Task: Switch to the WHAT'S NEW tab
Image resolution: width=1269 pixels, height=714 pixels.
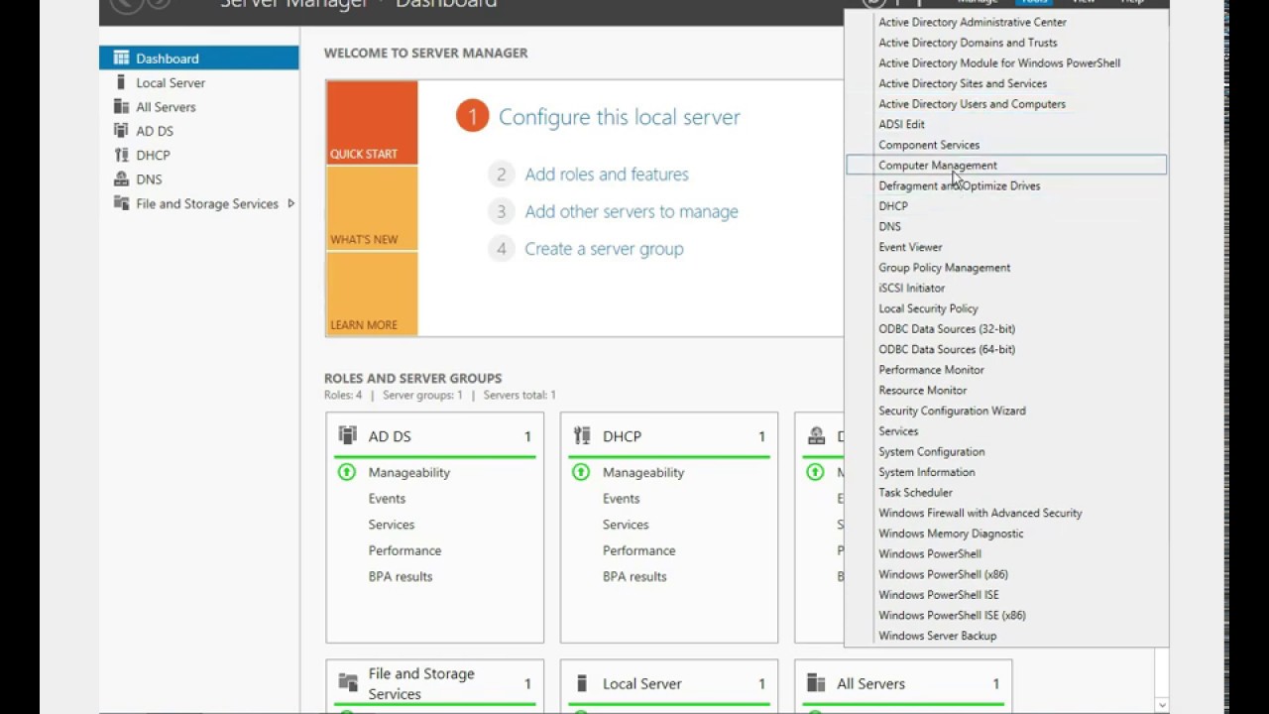Action: 372,208
